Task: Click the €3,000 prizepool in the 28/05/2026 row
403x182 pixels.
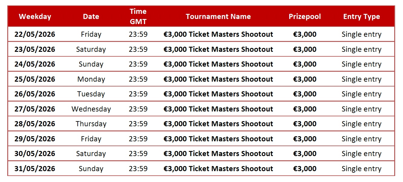Action: pos(305,124)
